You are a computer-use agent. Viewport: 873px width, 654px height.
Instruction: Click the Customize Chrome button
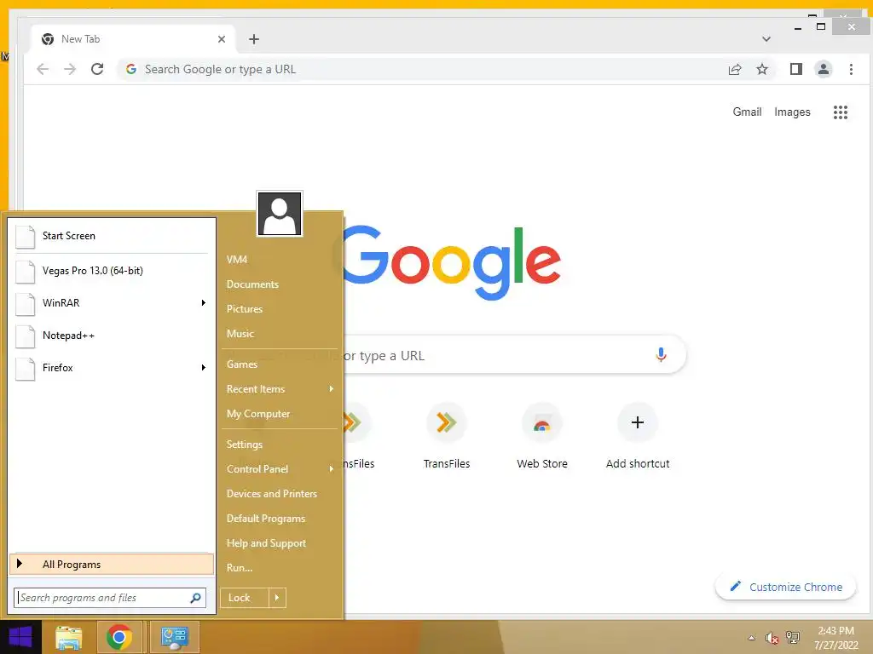(x=785, y=587)
